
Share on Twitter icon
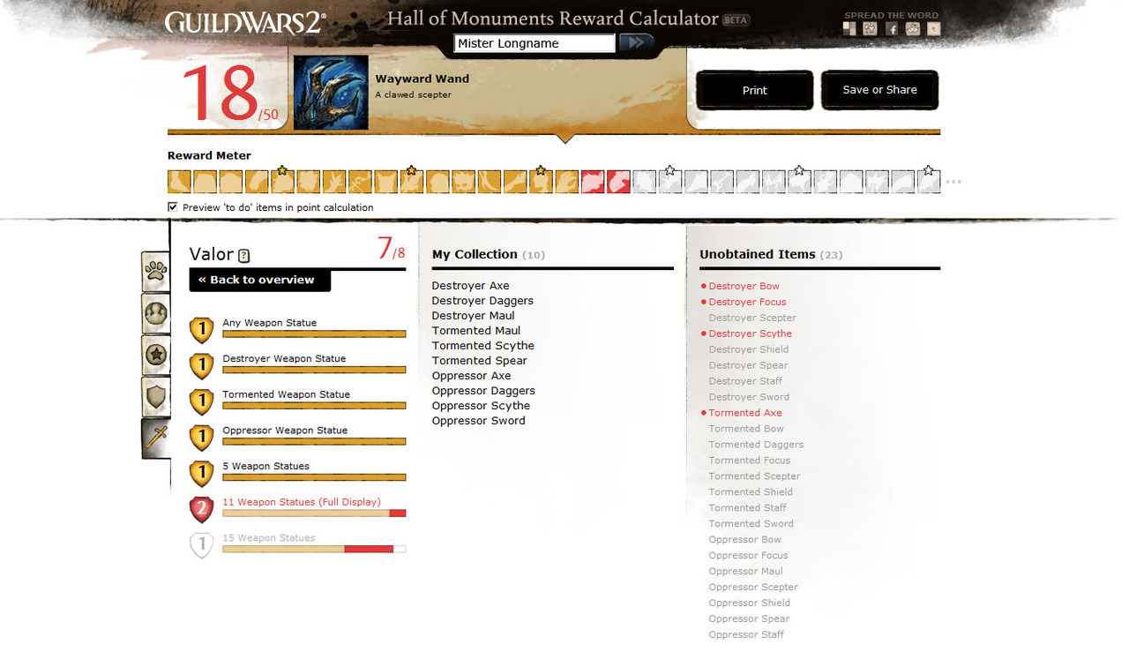coord(934,28)
